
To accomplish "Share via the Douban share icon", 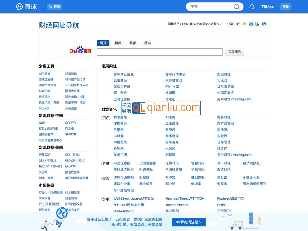I will click(257, 24).
